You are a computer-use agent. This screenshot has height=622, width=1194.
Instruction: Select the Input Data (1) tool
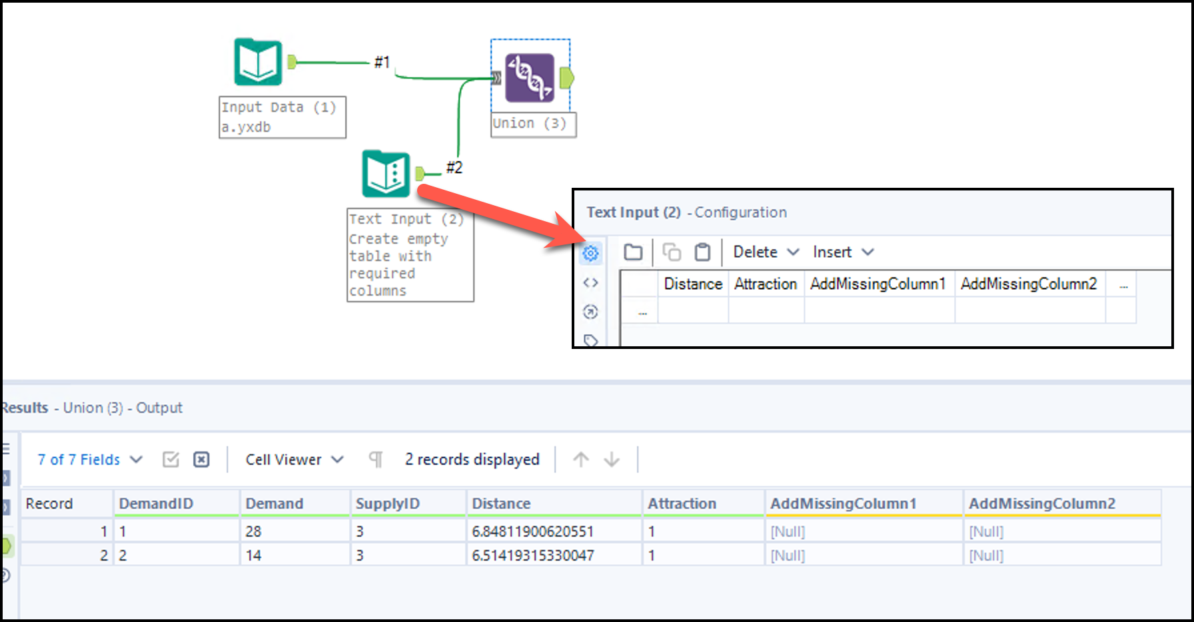pos(258,63)
